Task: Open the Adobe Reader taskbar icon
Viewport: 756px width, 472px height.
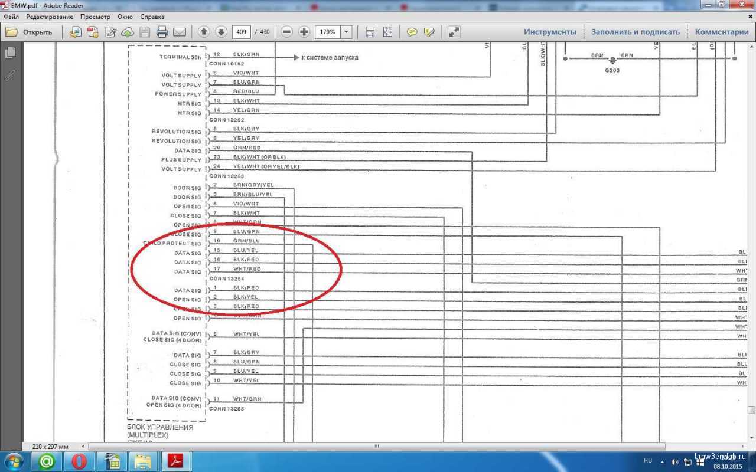Action: [x=175, y=461]
